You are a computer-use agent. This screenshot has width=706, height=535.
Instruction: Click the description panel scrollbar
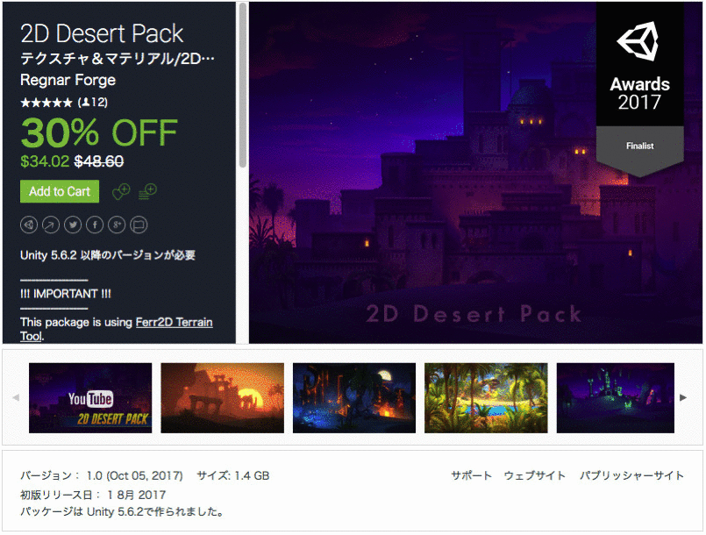pyautogui.click(x=243, y=86)
